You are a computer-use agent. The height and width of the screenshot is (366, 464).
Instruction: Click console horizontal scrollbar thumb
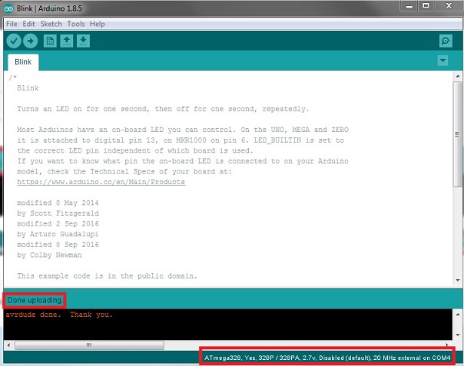89,345
